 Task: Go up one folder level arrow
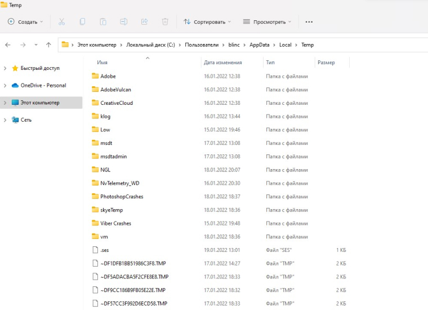point(48,45)
